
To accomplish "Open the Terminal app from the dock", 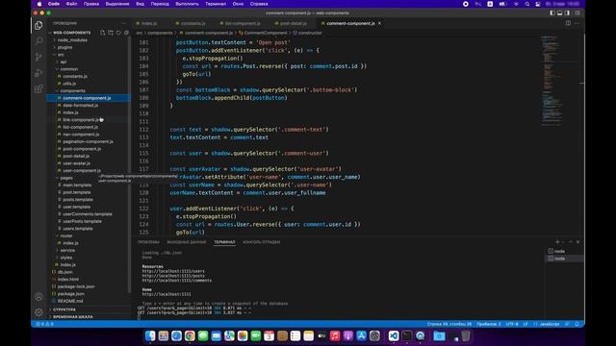I will (x=406, y=335).
